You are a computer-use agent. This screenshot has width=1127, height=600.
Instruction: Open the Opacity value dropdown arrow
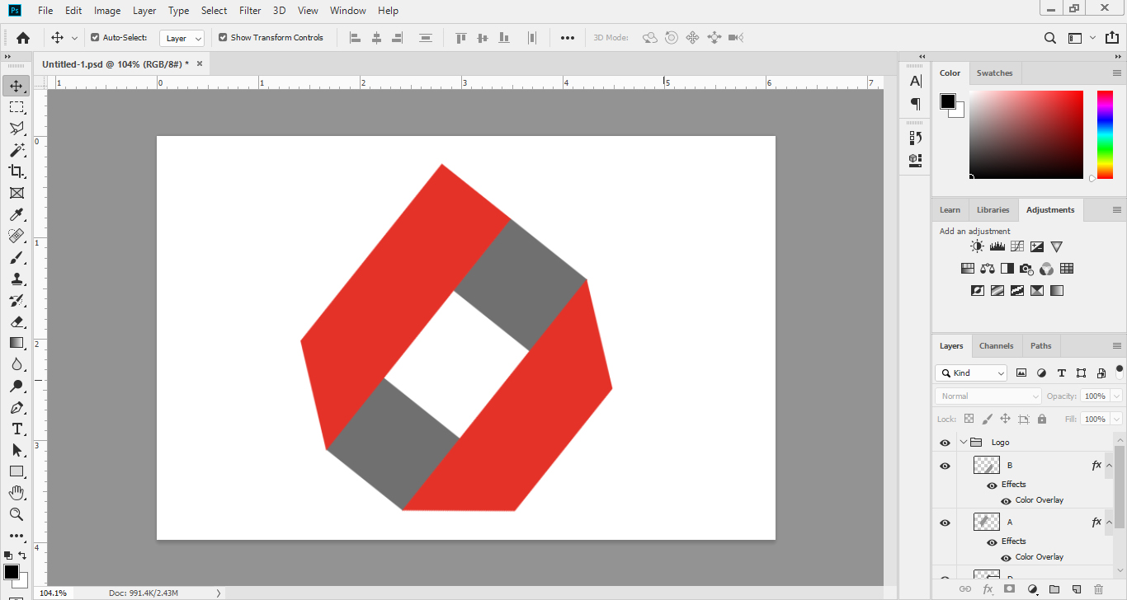click(x=1116, y=396)
